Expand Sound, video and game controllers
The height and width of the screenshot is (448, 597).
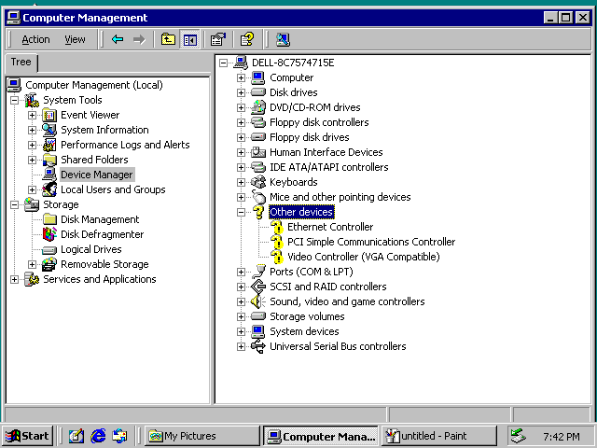tap(241, 302)
